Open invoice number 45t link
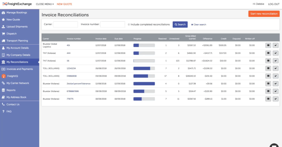Viewport: 282px width, 147px height. 68,45
